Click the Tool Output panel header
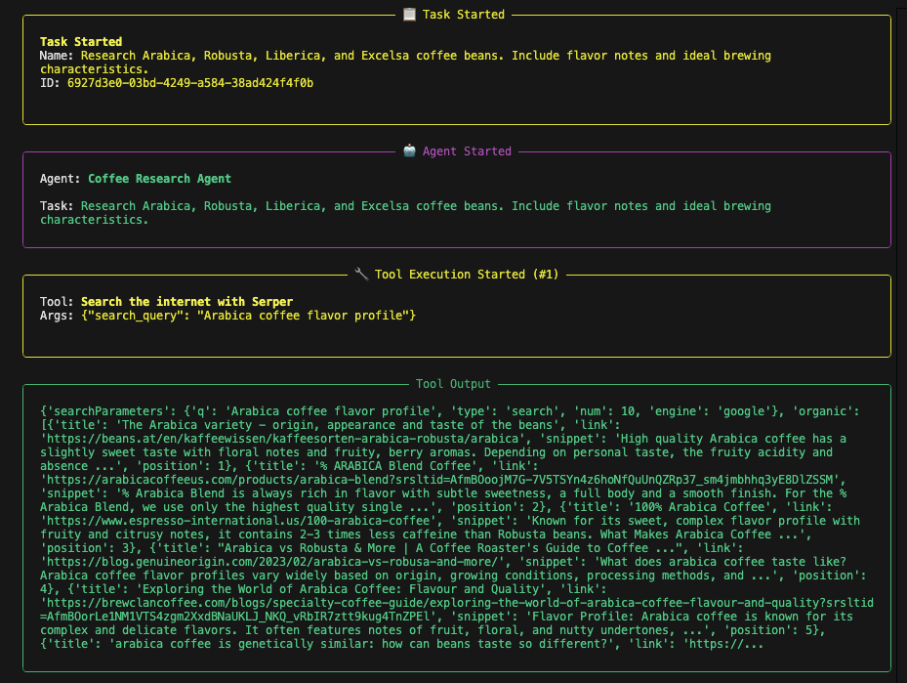The height and width of the screenshot is (683, 907). pyautogui.click(x=453, y=384)
